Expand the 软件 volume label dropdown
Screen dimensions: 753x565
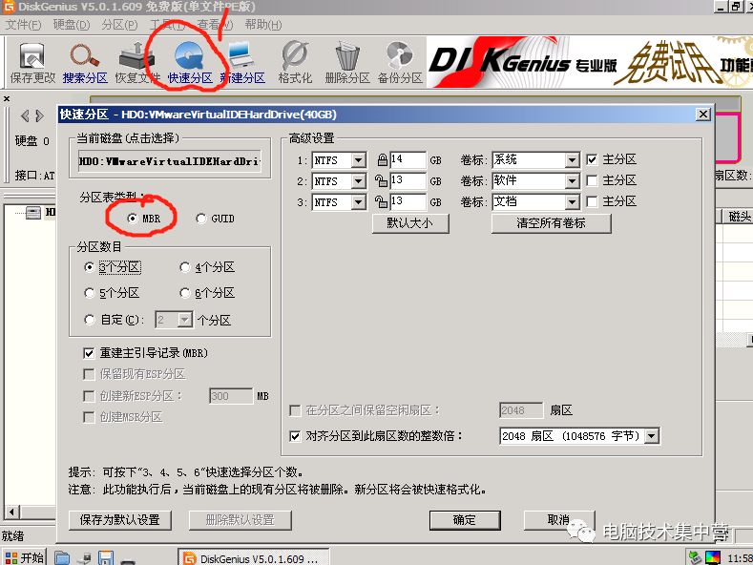point(572,181)
